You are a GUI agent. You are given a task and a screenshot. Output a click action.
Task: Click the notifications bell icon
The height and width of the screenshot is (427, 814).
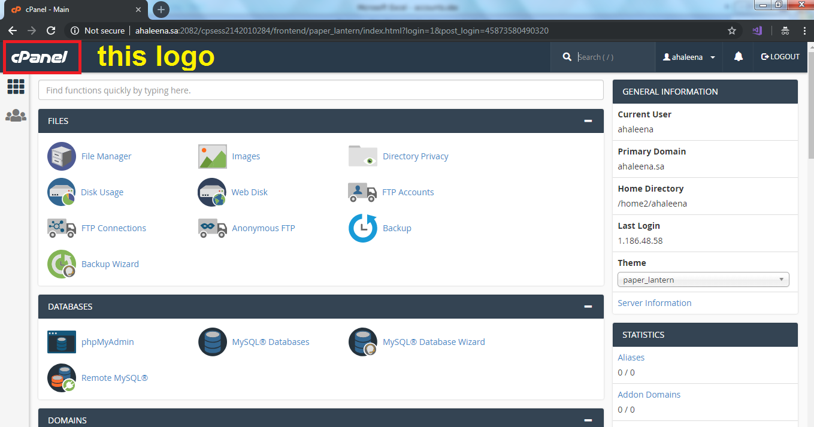739,57
